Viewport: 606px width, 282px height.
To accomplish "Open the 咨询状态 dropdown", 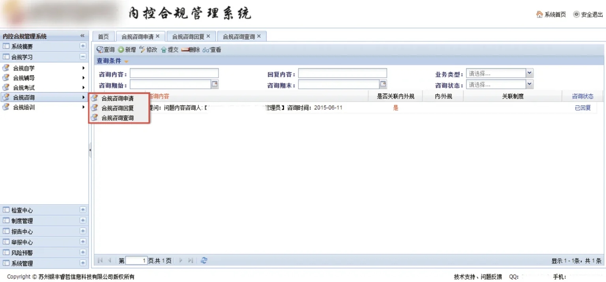I will point(529,84).
